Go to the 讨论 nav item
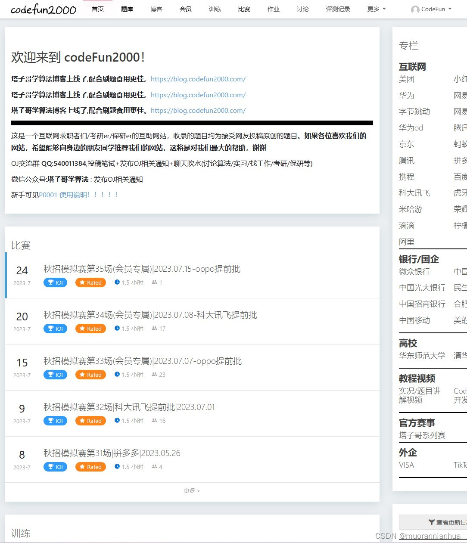This screenshot has width=467, height=543. point(303,9)
